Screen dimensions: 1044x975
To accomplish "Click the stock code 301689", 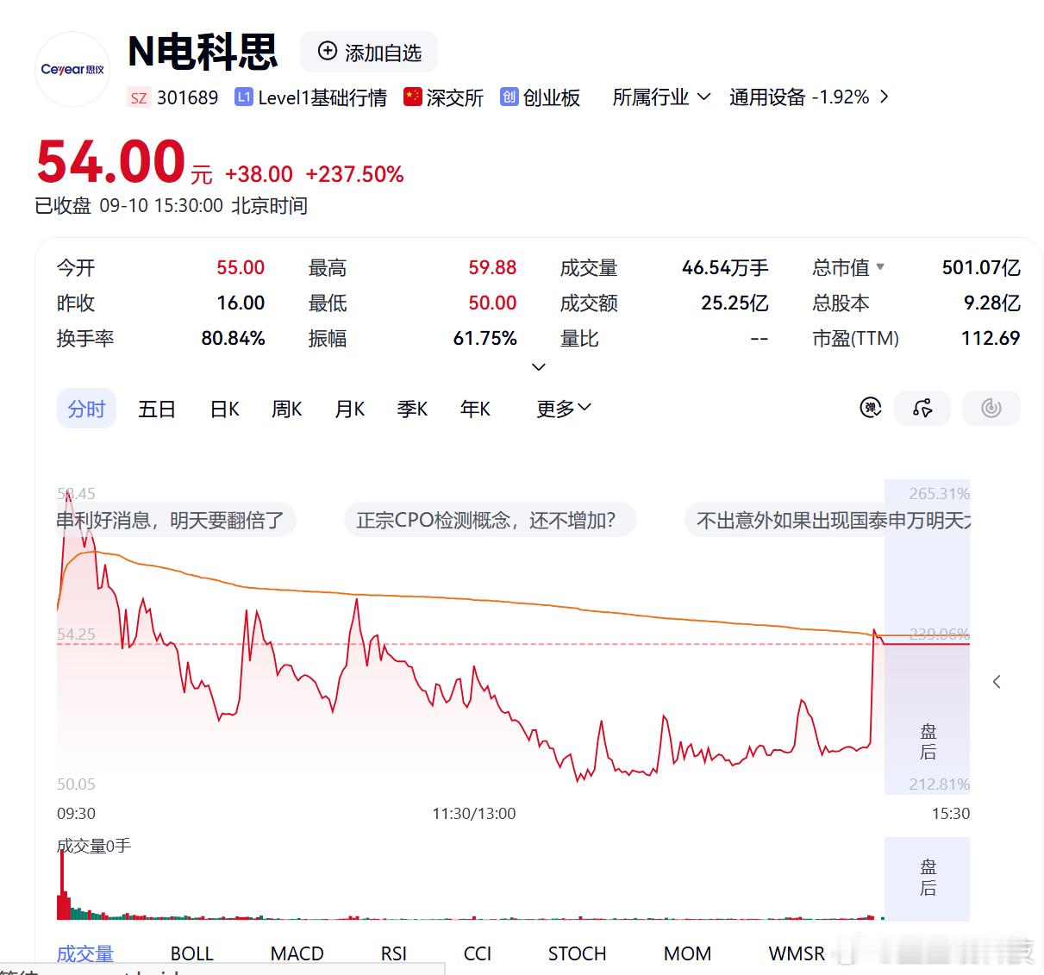I will point(187,97).
